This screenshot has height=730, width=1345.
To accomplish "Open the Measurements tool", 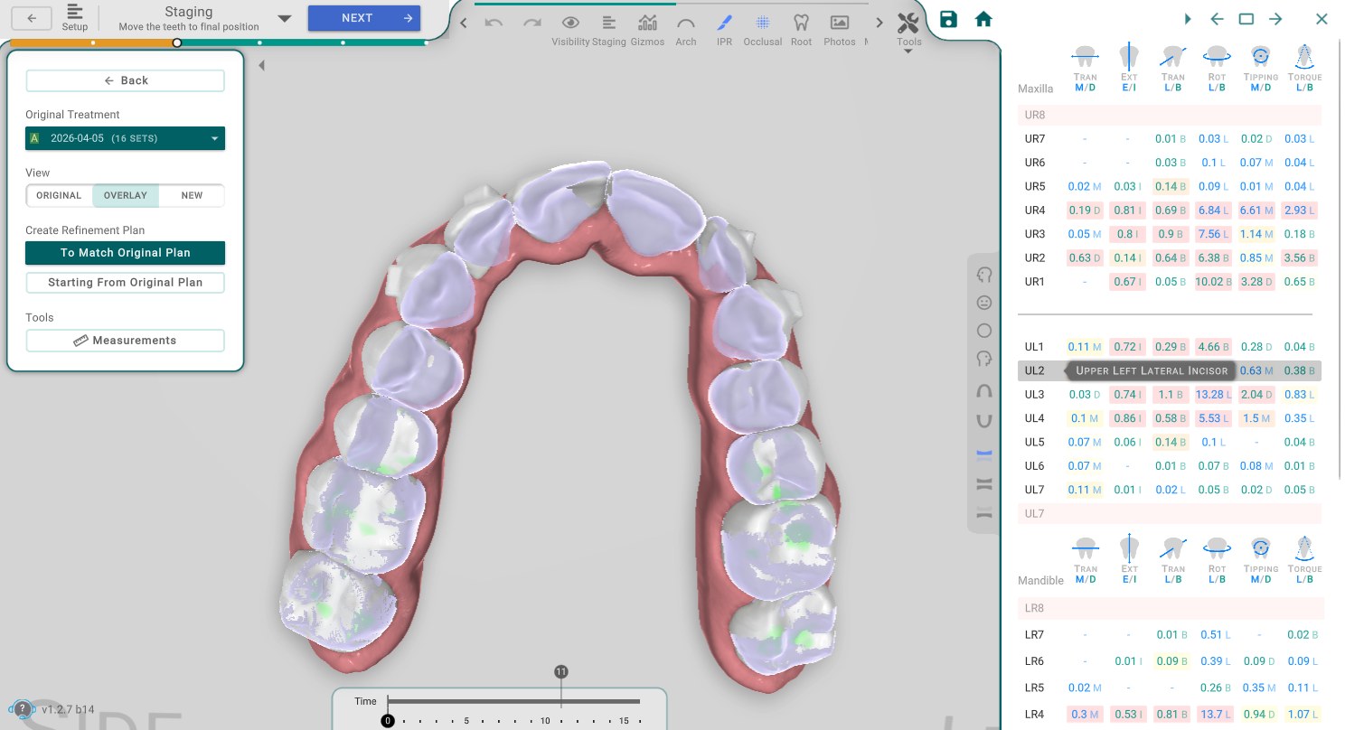I will (125, 341).
